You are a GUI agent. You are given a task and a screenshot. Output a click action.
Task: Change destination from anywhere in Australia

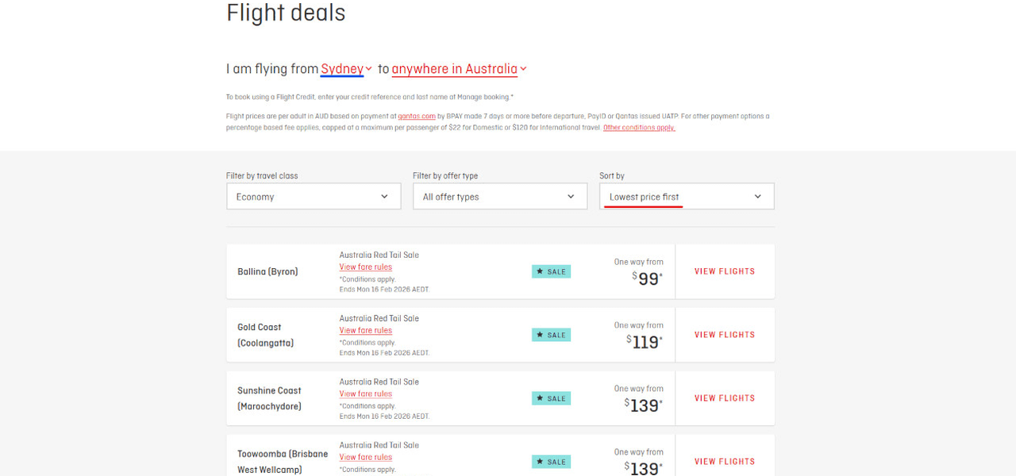(x=459, y=69)
